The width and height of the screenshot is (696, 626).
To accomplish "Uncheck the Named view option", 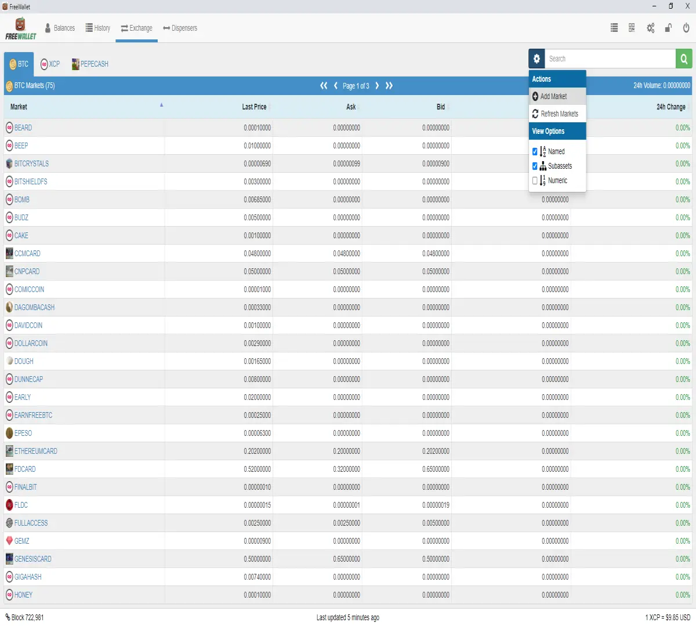I will [535, 151].
